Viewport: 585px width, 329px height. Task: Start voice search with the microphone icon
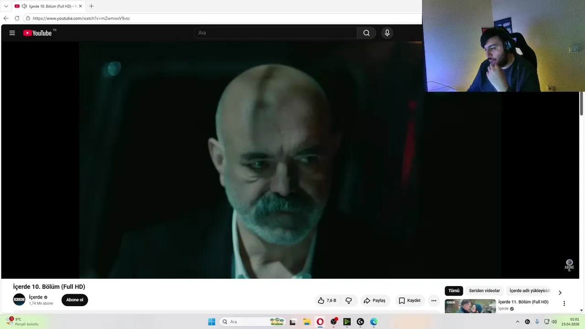point(387,33)
